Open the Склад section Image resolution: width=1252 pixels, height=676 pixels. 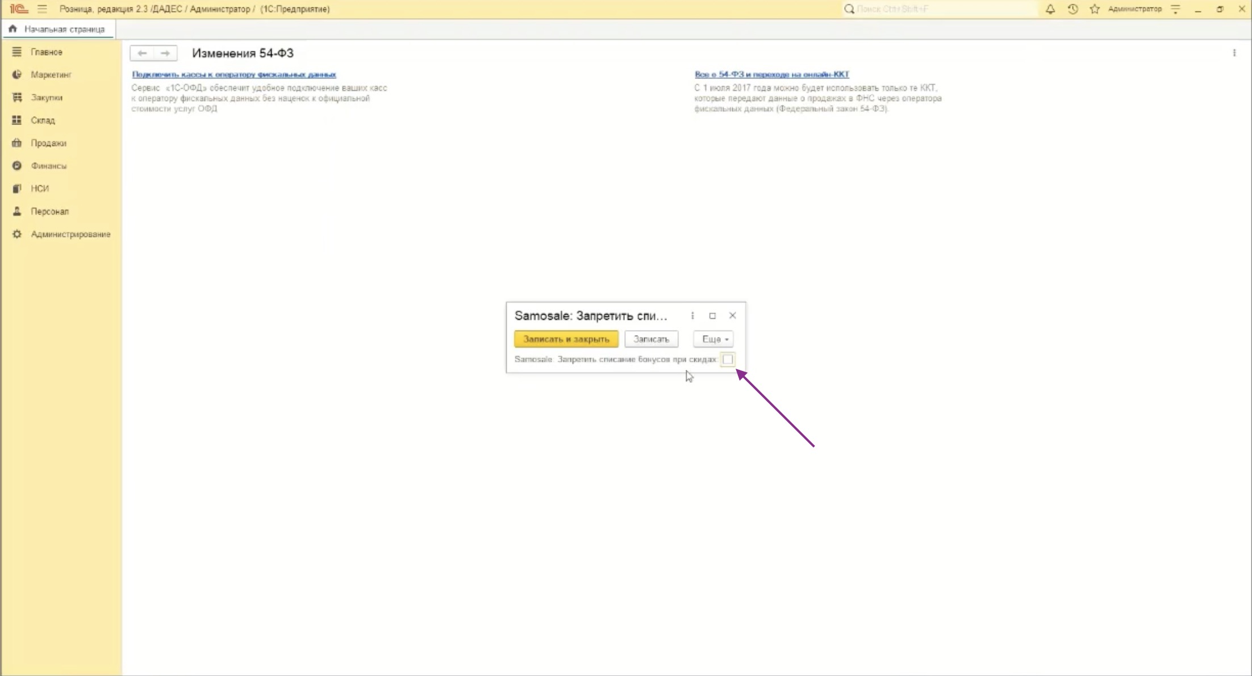pyautogui.click(x=43, y=120)
